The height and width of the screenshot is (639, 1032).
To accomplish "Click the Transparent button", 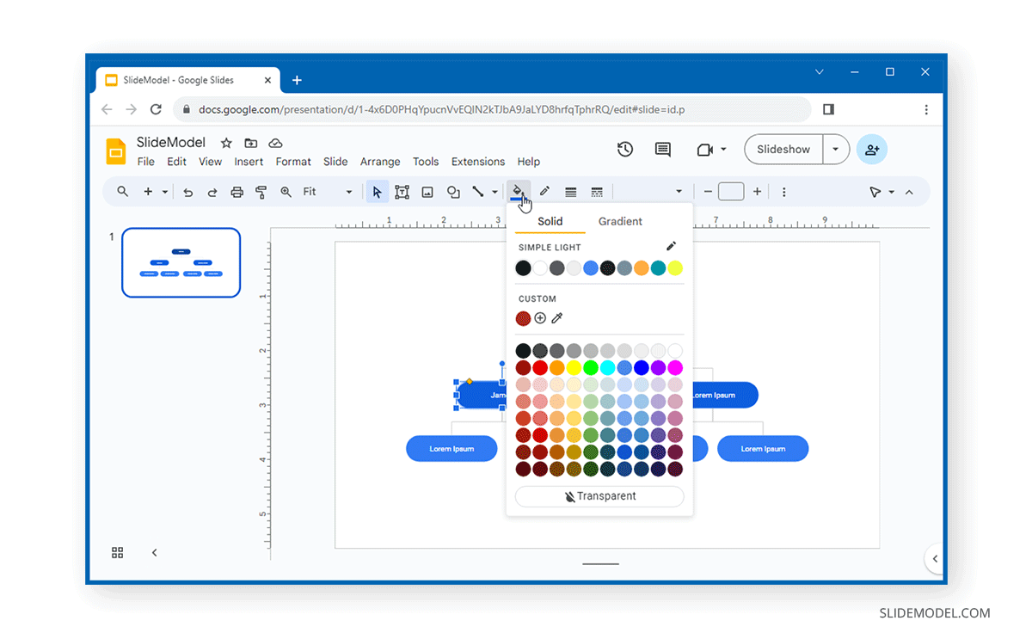I will [599, 496].
